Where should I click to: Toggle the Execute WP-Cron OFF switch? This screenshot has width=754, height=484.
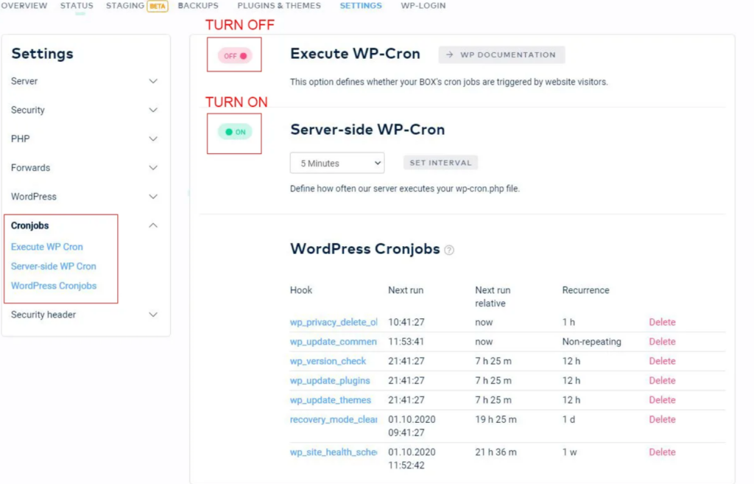tap(235, 56)
